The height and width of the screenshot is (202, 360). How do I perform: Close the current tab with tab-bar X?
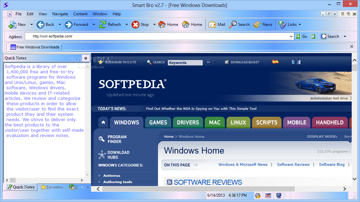(351, 46)
